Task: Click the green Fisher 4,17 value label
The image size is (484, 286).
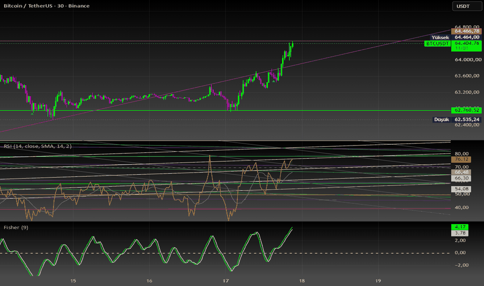Action: click(x=460, y=227)
